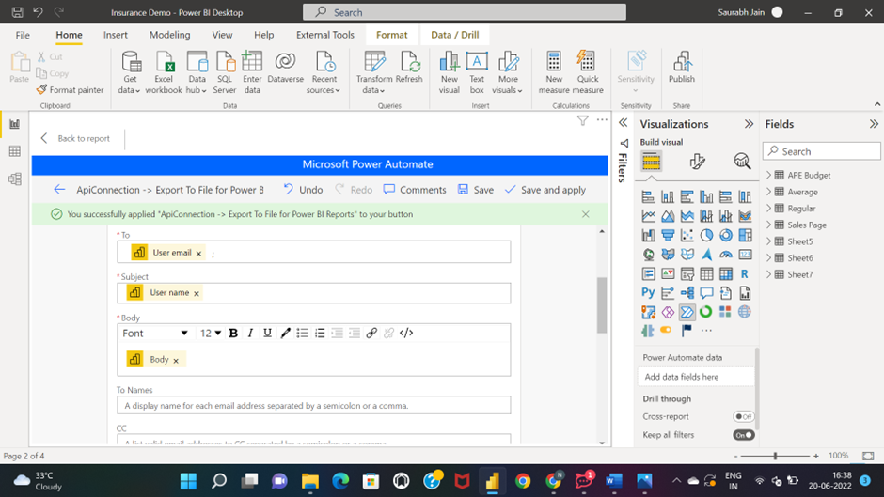The height and width of the screenshot is (497, 884).
Task: Click Save and apply
Action: 545,190
